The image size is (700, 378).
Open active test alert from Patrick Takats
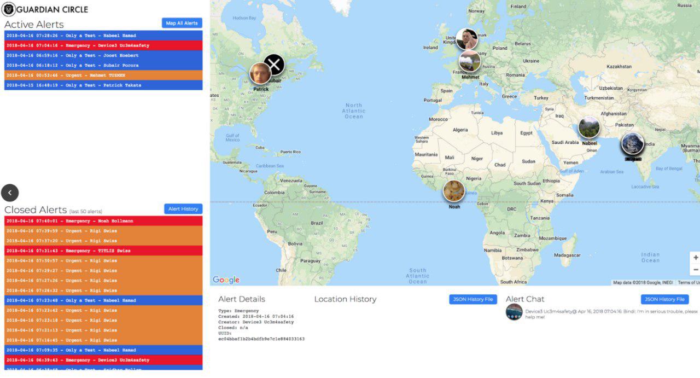[x=103, y=85]
